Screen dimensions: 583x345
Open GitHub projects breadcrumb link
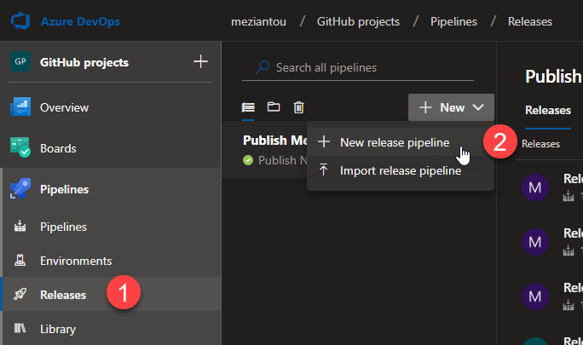pyautogui.click(x=359, y=21)
